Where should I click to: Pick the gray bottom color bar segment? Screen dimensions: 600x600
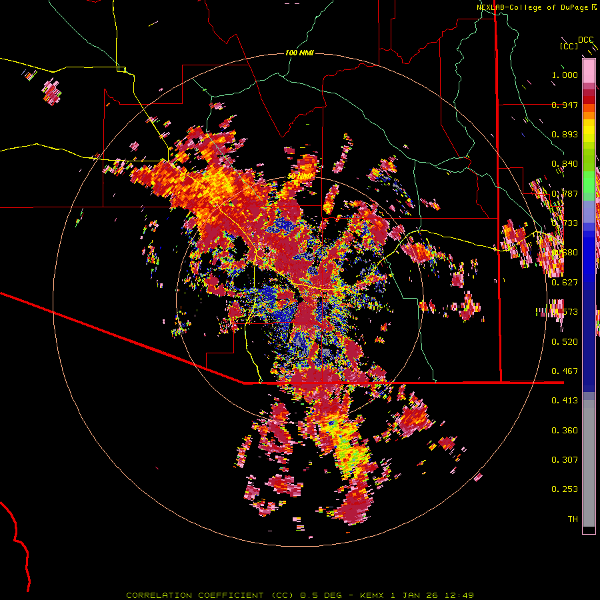(589, 463)
